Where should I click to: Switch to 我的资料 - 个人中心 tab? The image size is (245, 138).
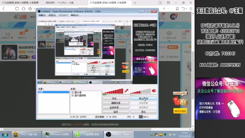click(x=59, y=3)
